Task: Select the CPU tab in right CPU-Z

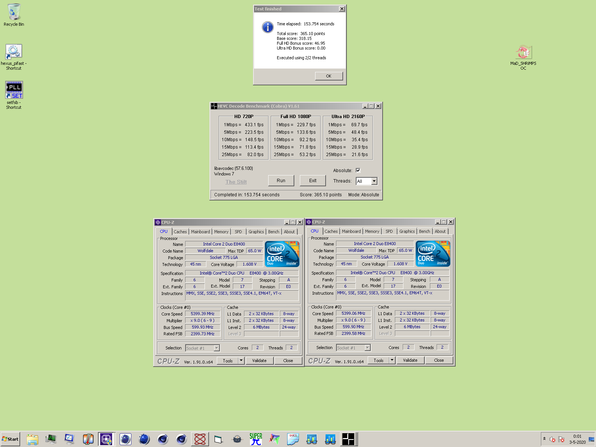Action: point(315,231)
